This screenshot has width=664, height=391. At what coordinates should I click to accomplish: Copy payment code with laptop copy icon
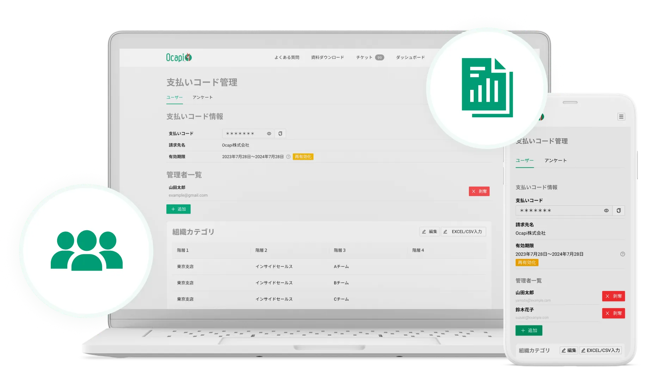(280, 134)
